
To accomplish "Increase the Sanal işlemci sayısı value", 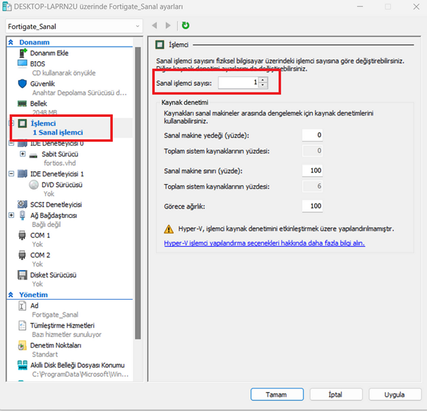I will pyautogui.click(x=263, y=80).
